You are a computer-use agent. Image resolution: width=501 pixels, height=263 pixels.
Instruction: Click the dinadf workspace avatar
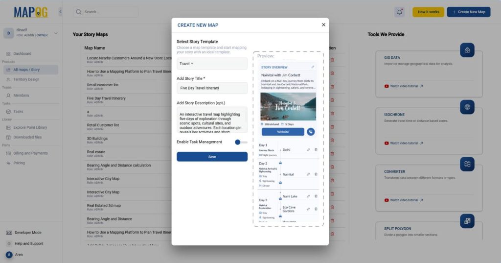(x=9, y=33)
